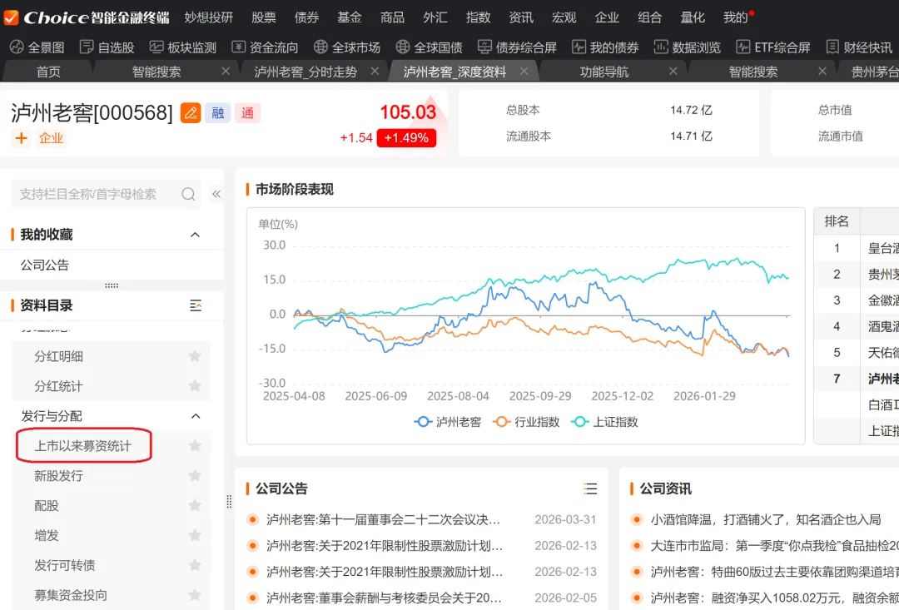
Task: Click search box 支持栏目全称/首字母检索
Action: 106,194
